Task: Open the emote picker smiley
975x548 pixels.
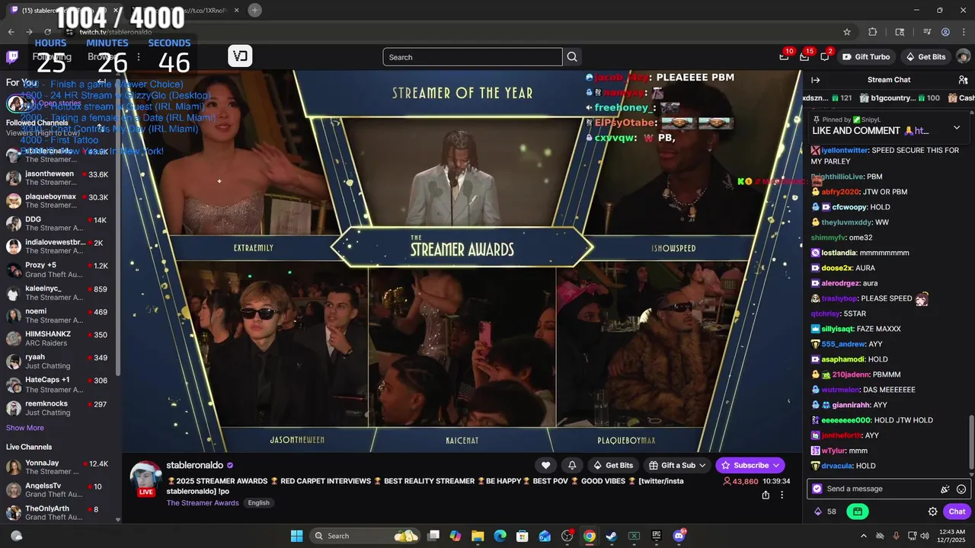Action: click(x=961, y=489)
